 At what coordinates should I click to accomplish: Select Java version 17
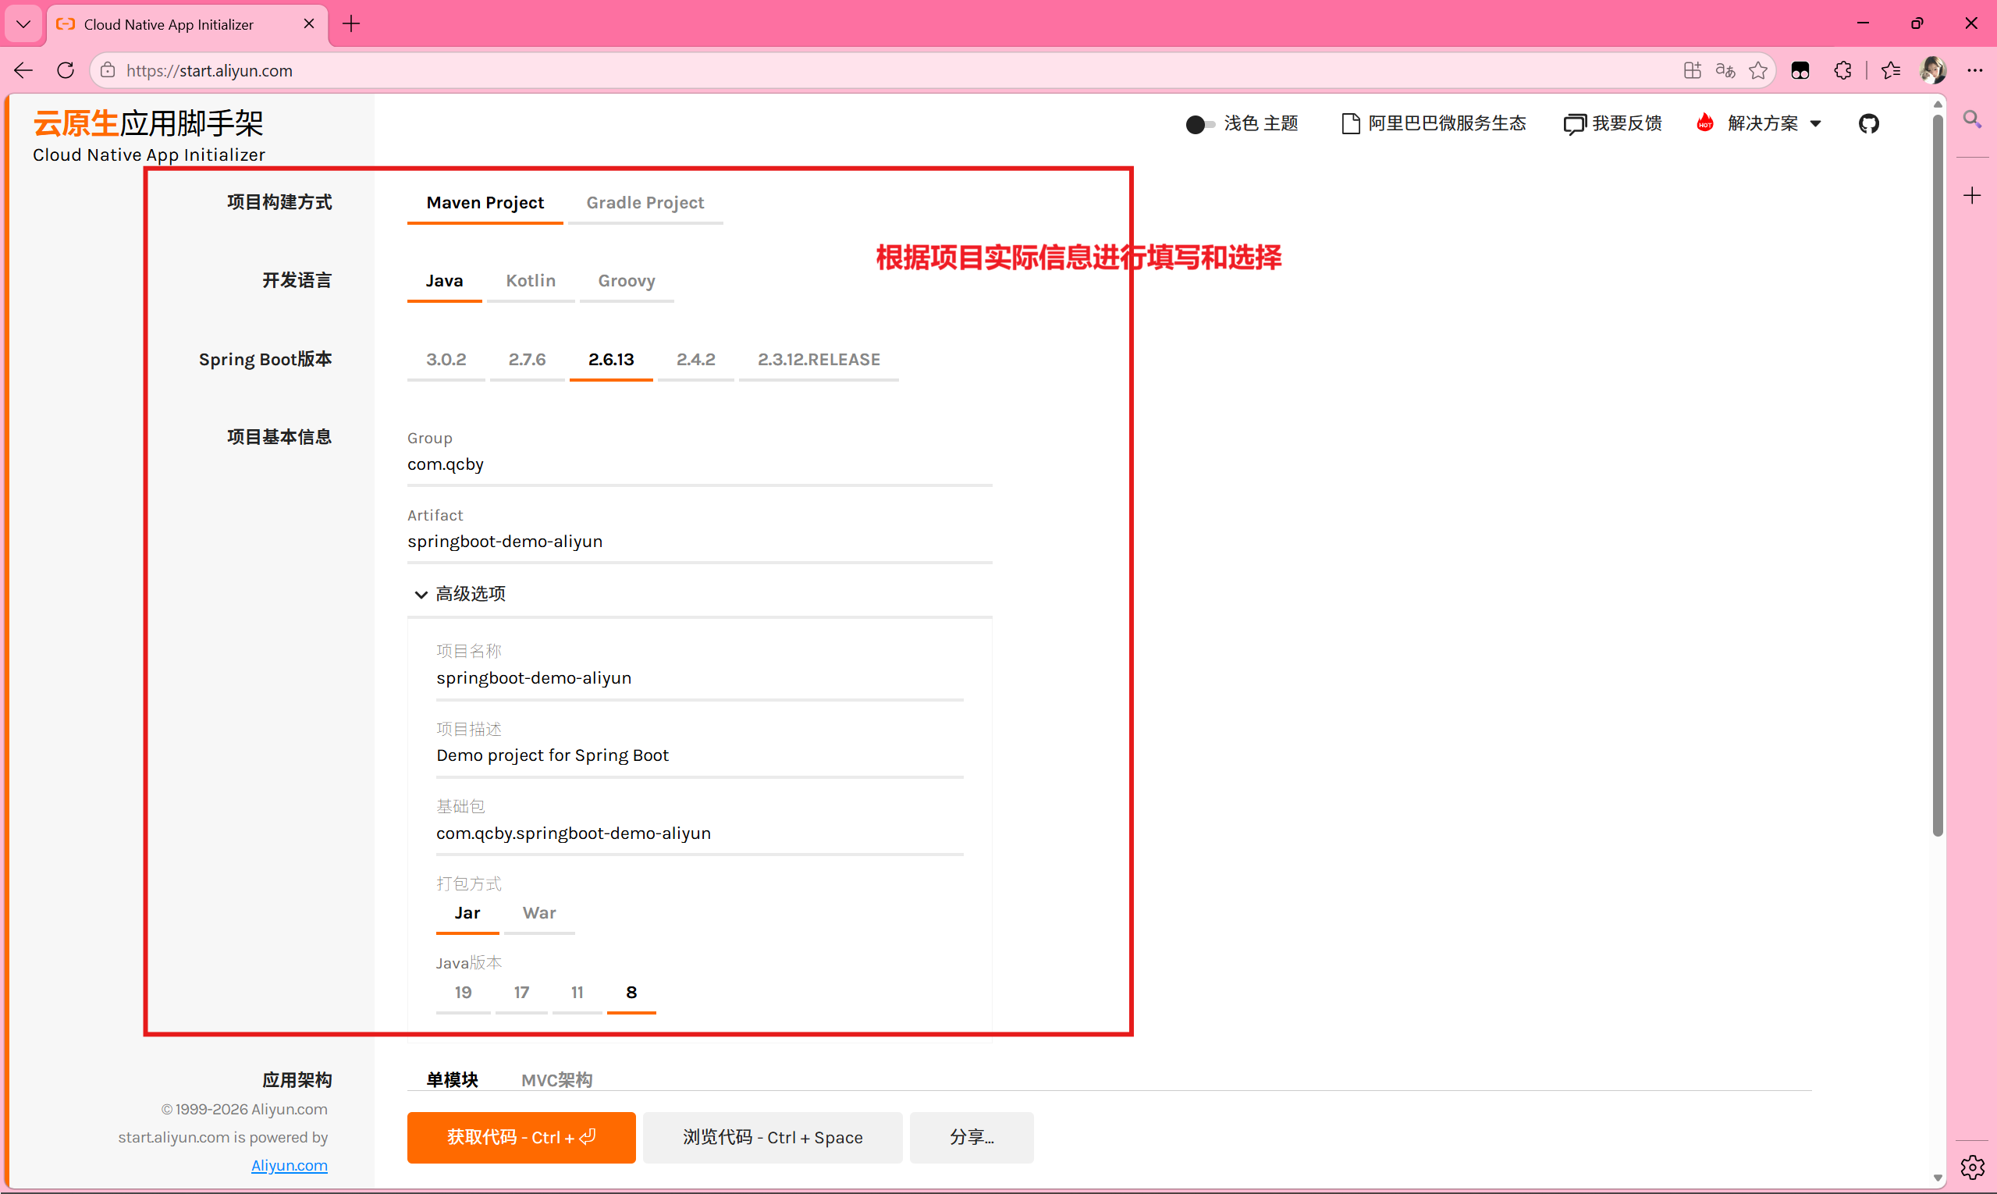pyautogui.click(x=521, y=993)
